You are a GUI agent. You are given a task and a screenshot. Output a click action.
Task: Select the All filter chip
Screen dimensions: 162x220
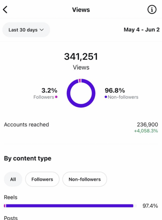(x=13, y=179)
